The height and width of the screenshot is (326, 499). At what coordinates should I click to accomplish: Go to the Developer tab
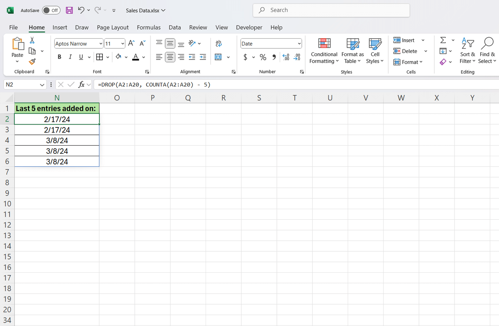(x=249, y=27)
